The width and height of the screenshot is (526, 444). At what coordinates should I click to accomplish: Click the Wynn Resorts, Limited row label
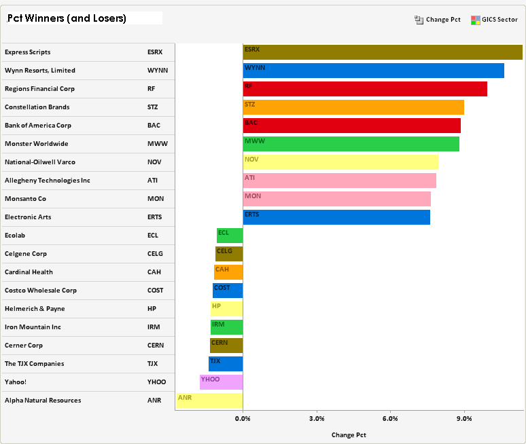[x=40, y=71]
